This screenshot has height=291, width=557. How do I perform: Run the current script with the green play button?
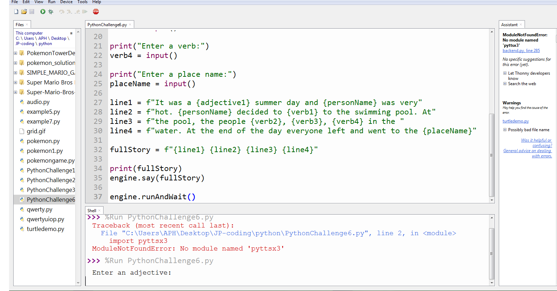click(x=43, y=12)
